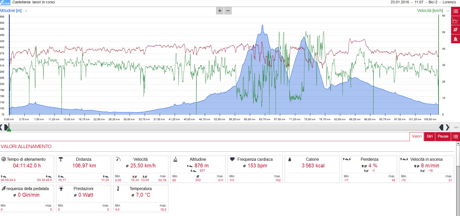
Task: Click the cadence icon of Frequenza della pedalata
Action: point(3,188)
